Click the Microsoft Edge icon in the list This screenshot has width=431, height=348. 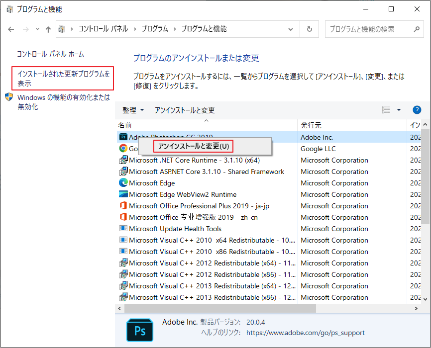coord(123,183)
